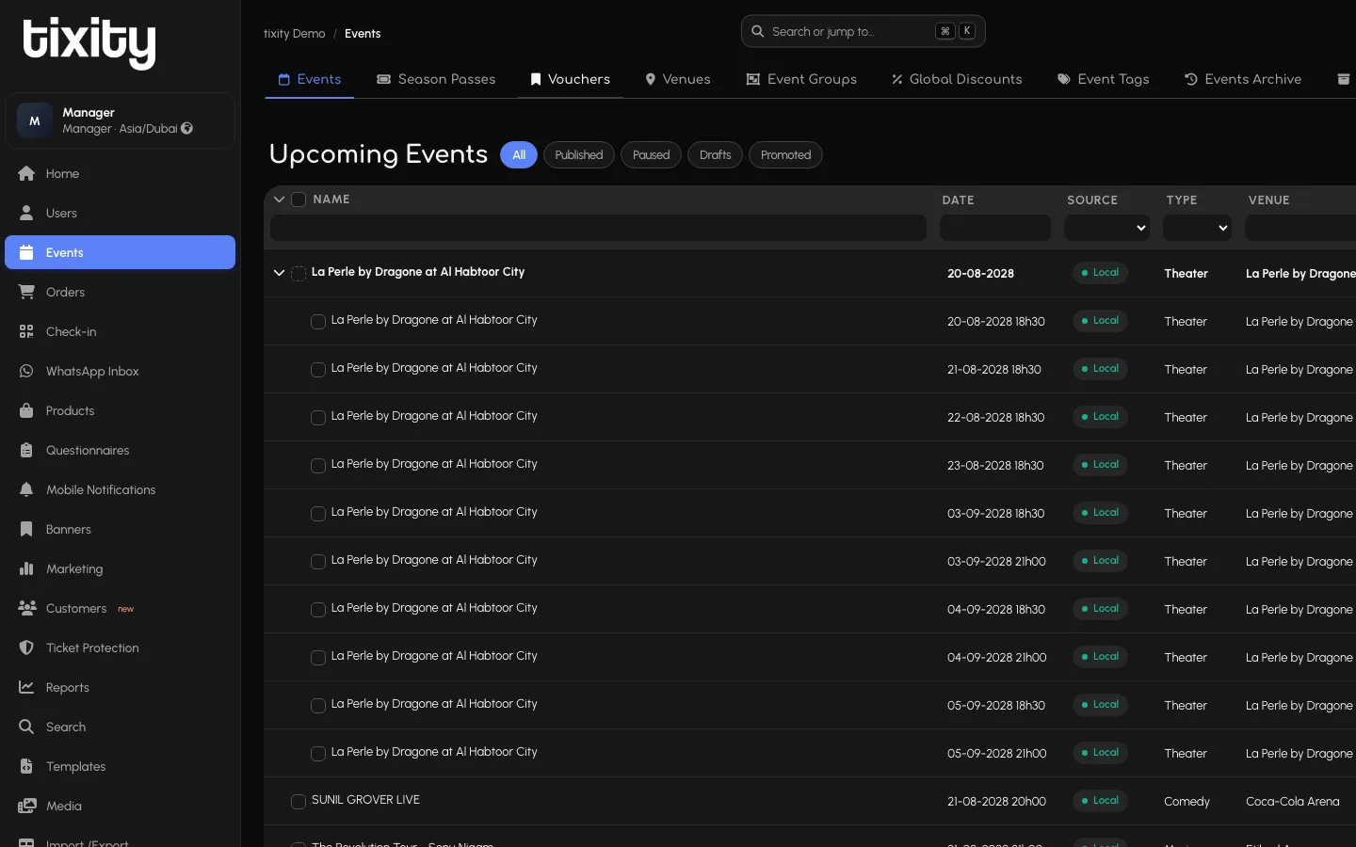Open the Questionnaires clipboard icon
This screenshot has width=1356, height=847.
point(26,450)
